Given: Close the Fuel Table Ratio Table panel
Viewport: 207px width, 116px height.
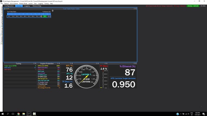Looking at the screenshot, I should point(136,9).
